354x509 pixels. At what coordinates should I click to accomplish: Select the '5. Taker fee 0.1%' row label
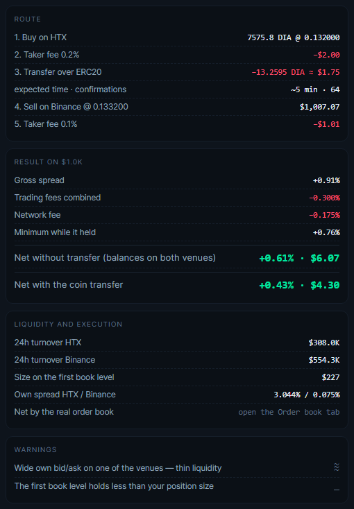[x=46, y=124]
